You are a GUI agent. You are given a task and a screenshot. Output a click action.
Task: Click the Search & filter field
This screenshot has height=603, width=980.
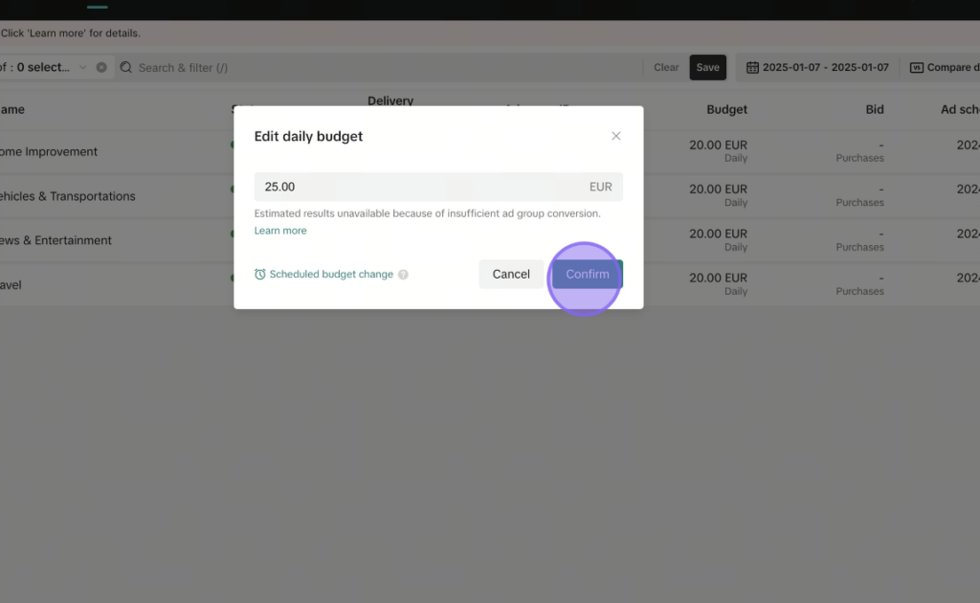pos(380,68)
